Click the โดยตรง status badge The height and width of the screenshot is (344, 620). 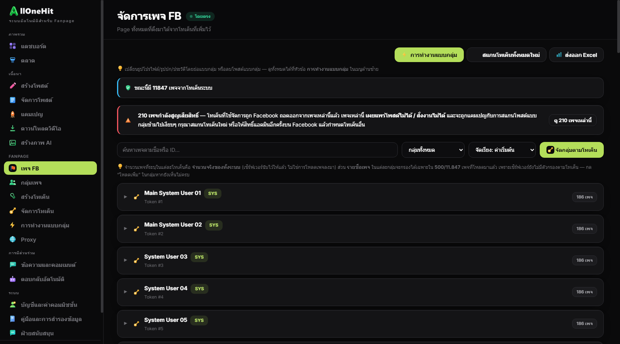click(200, 16)
